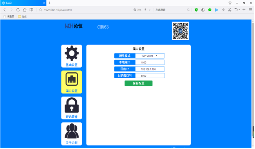
Task: Click the blue play video extension icon
Action: point(217,10)
